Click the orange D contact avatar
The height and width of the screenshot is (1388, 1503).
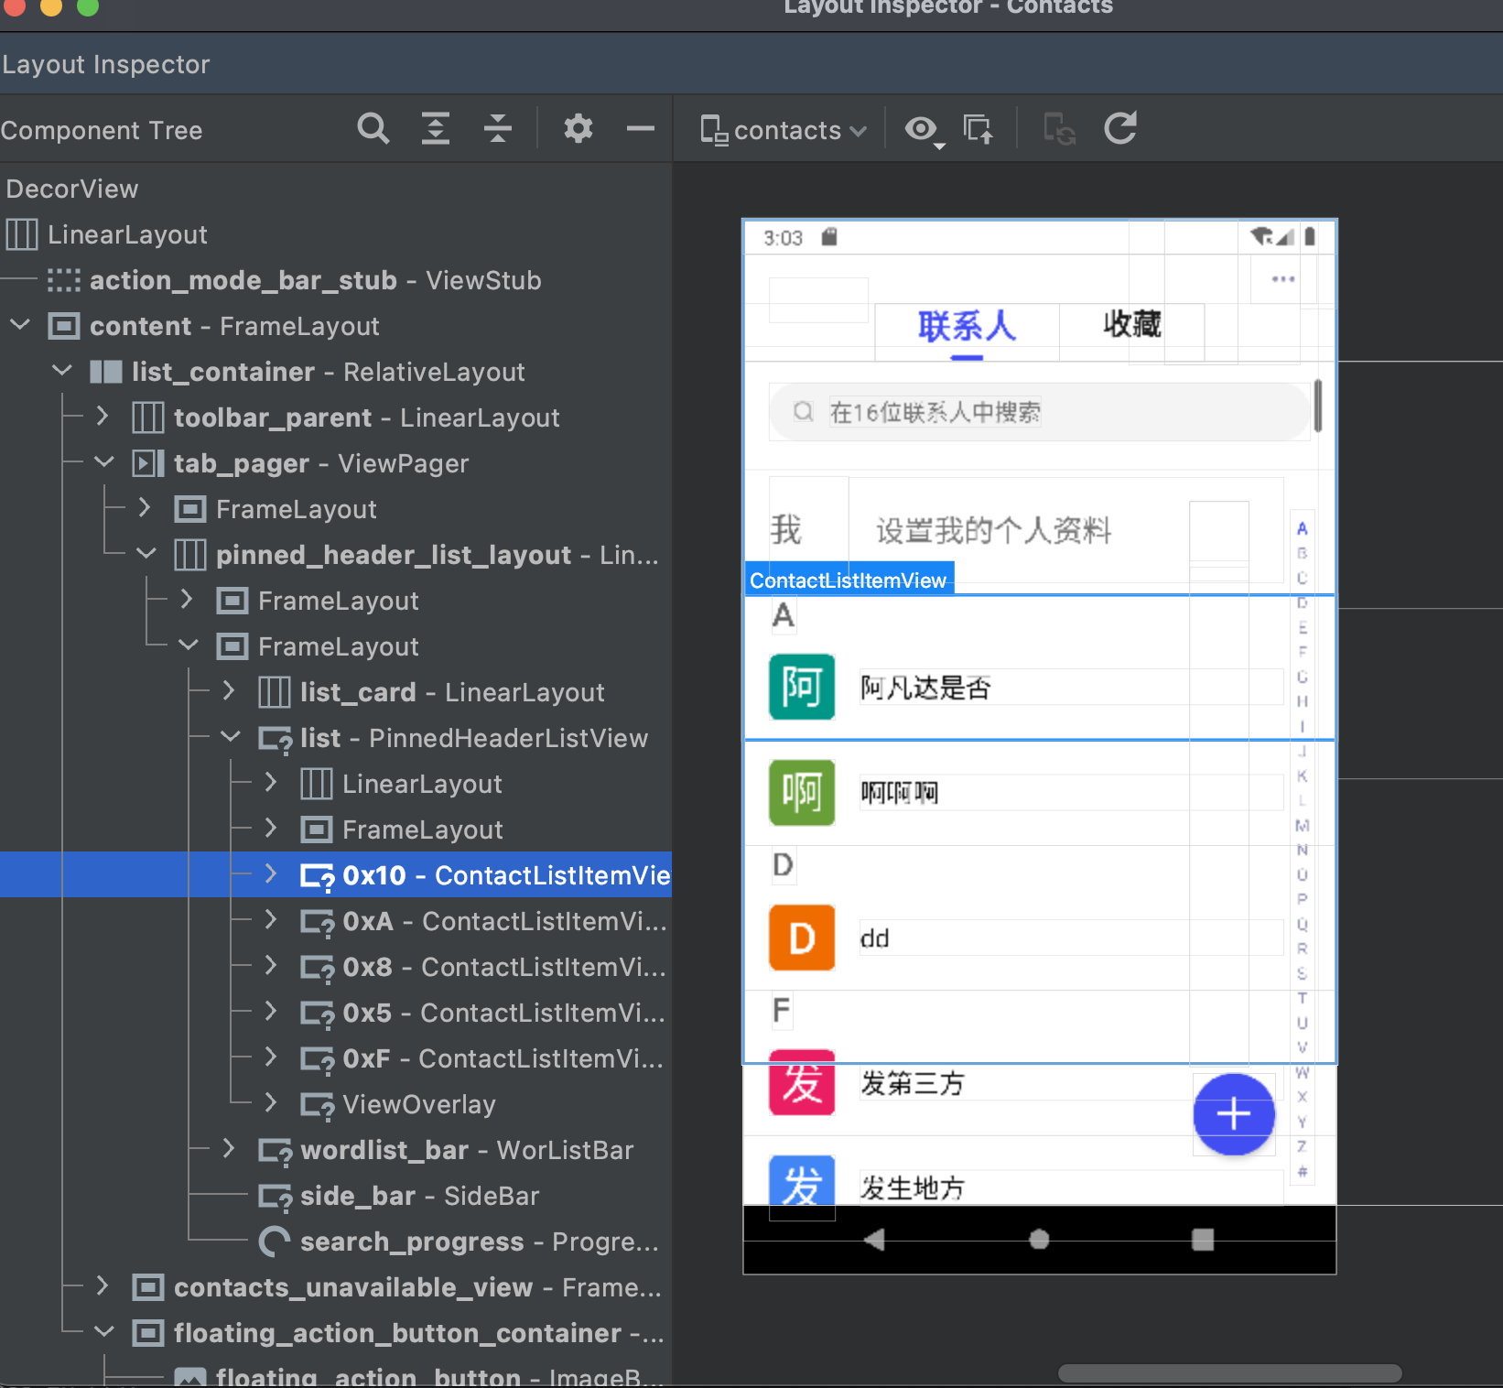click(x=802, y=938)
